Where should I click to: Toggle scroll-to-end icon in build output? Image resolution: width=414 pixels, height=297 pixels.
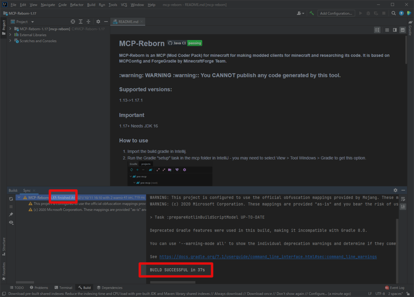(403, 206)
